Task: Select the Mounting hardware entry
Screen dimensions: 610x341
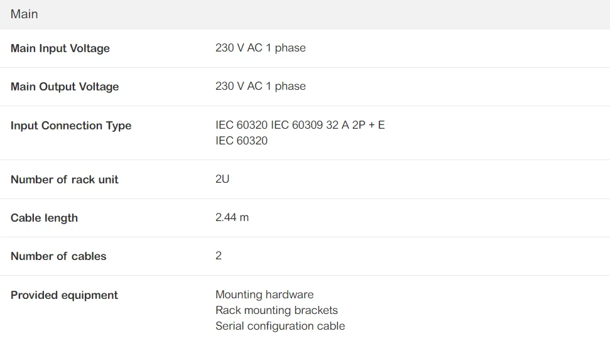Action: pyautogui.click(x=264, y=295)
